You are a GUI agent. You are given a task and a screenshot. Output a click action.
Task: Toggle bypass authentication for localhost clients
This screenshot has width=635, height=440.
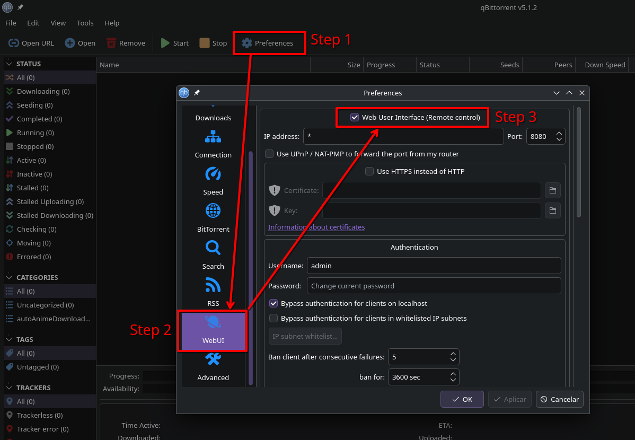[x=274, y=303]
